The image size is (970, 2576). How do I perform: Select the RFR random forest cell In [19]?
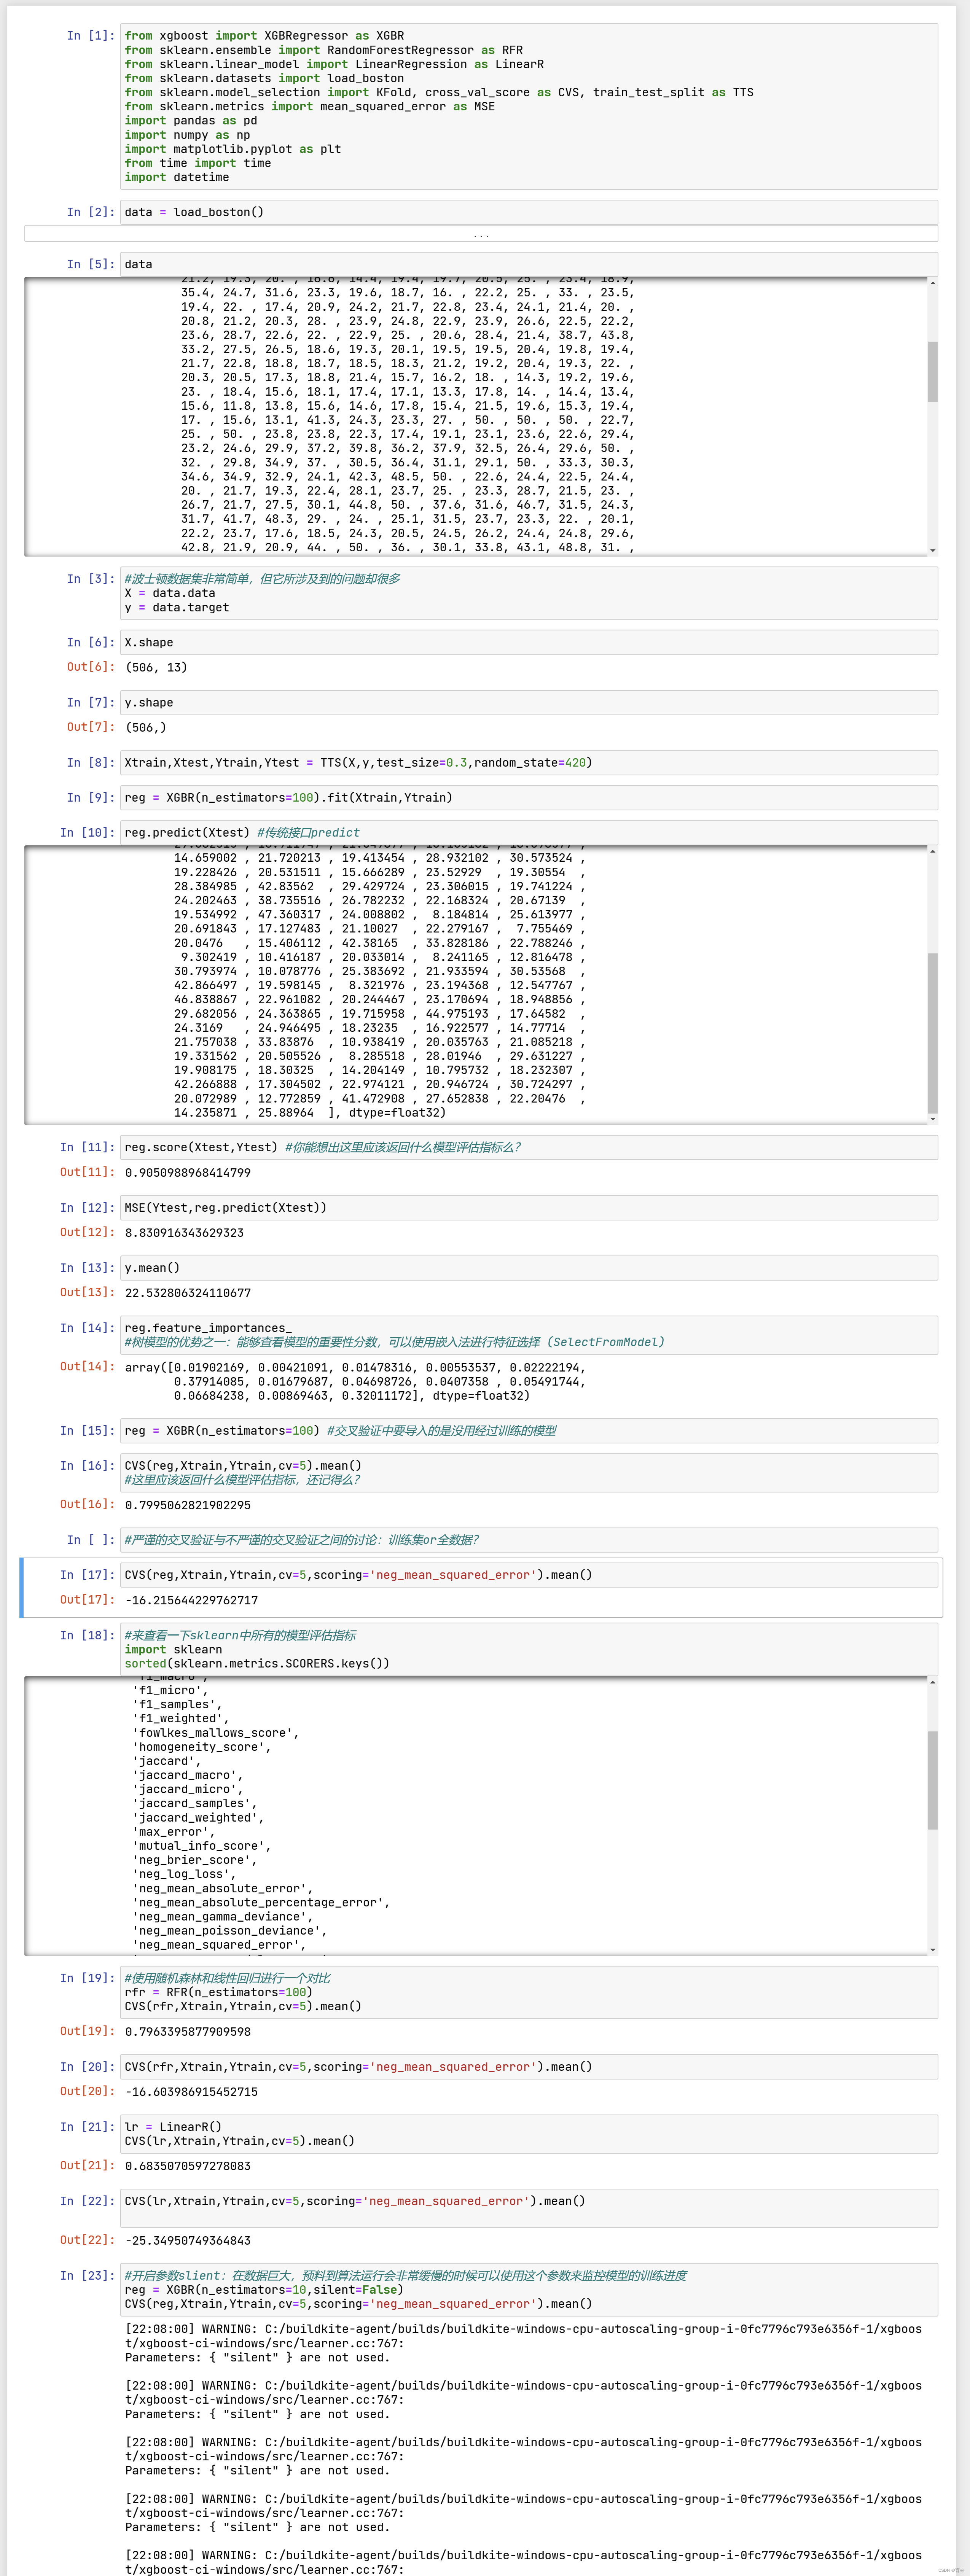(x=529, y=1992)
